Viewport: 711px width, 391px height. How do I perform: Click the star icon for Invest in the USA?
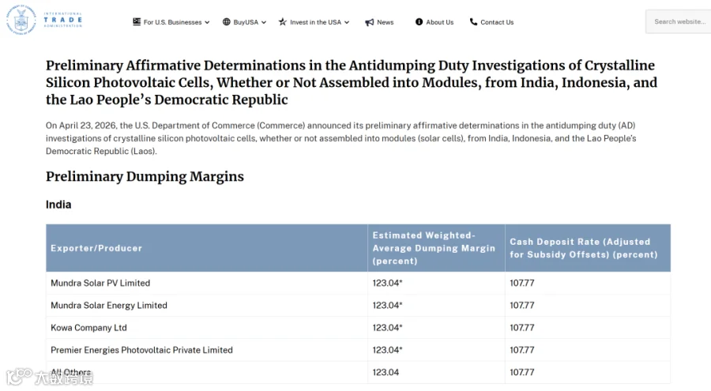(283, 22)
